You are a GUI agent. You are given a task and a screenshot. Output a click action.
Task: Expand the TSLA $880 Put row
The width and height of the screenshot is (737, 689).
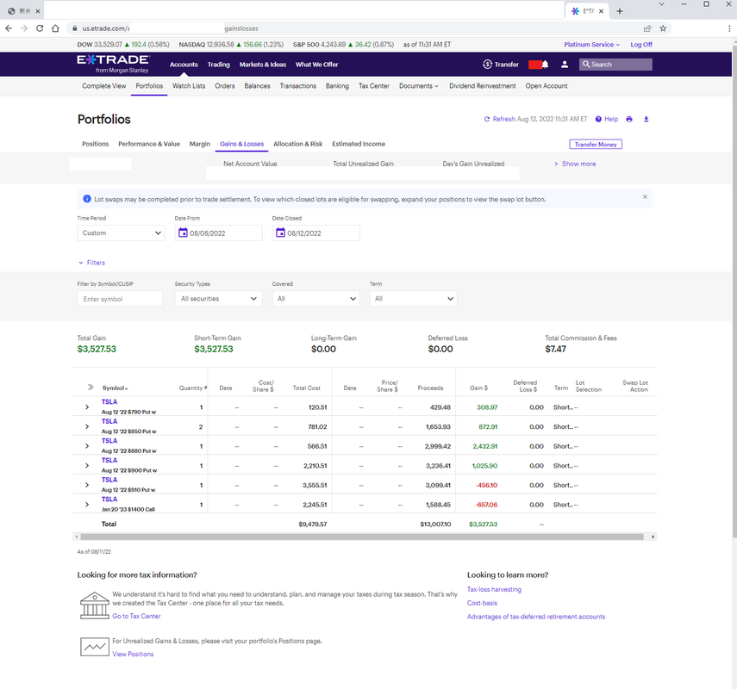pyautogui.click(x=87, y=446)
